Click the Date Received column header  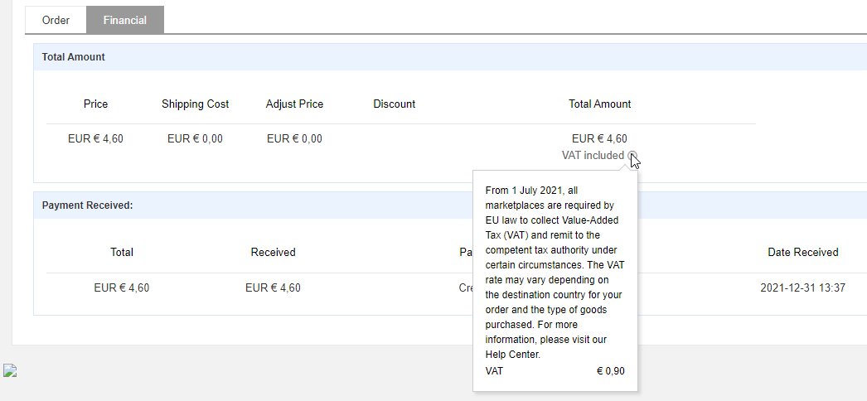(803, 253)
